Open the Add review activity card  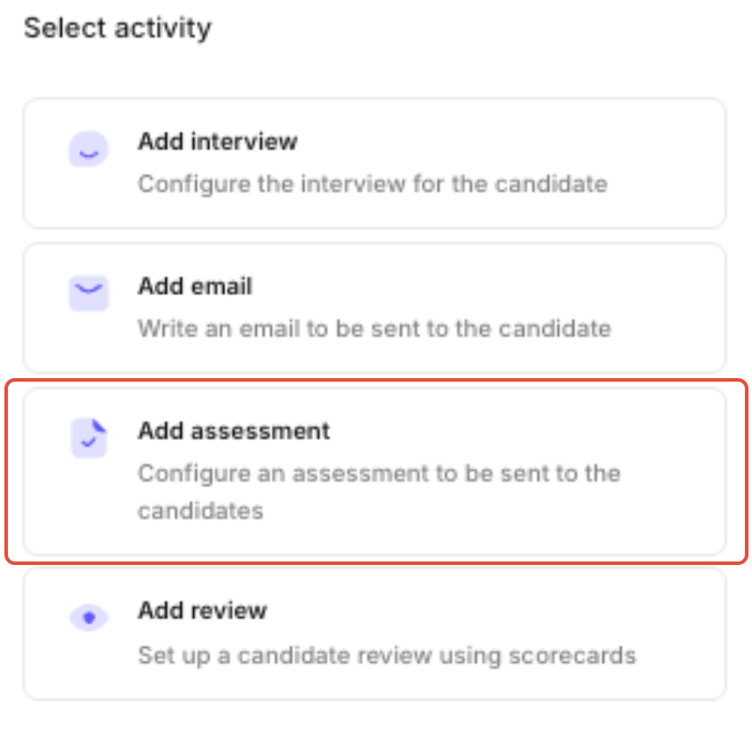[x=375, y=633]
